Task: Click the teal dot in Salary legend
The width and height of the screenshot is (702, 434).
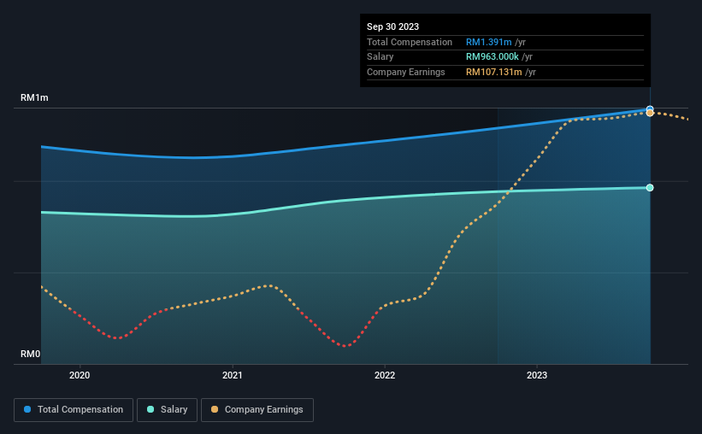Action: tap(150, 409)
